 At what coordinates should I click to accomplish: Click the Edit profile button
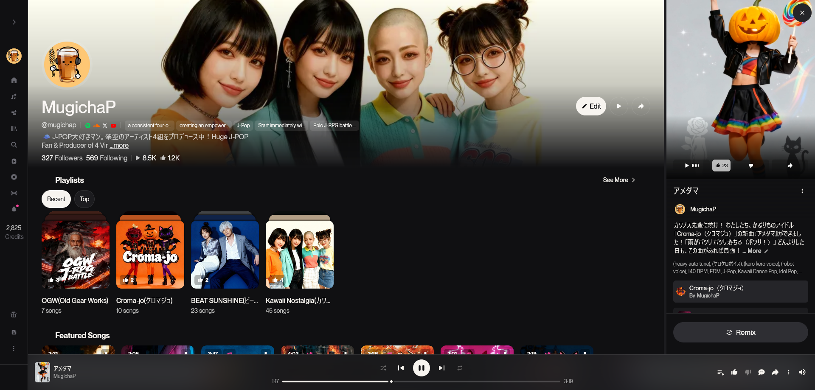coord(591,106)
